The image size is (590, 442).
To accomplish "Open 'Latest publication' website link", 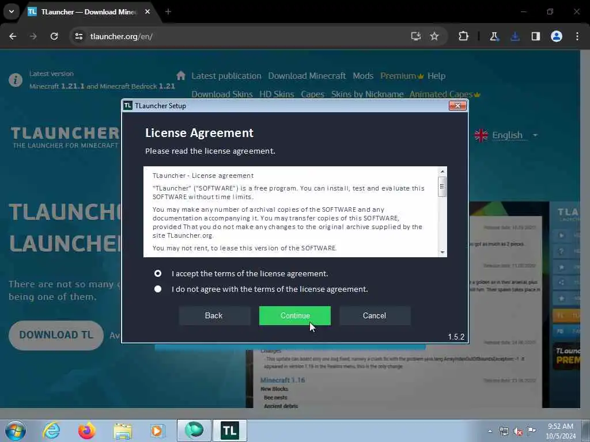I will [x=226, y=76].
